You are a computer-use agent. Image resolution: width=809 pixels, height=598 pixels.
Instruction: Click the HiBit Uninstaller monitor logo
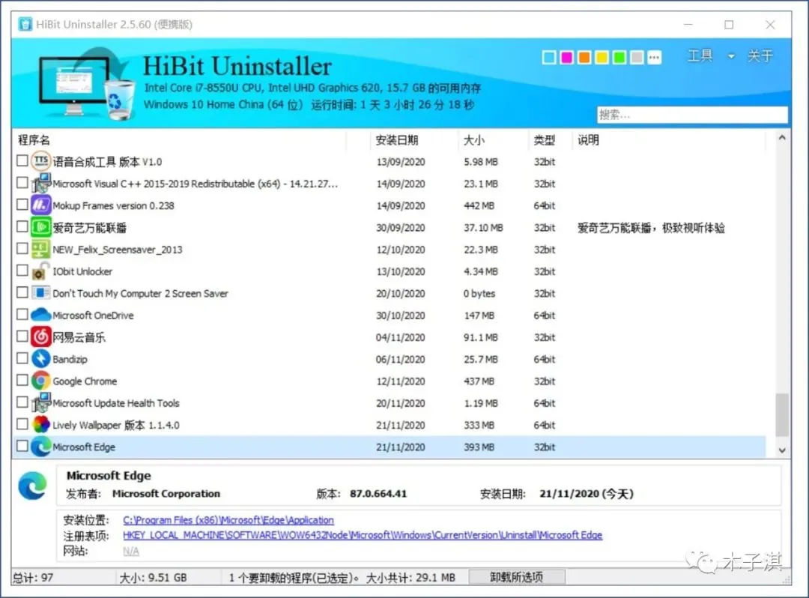coord(85,84)
